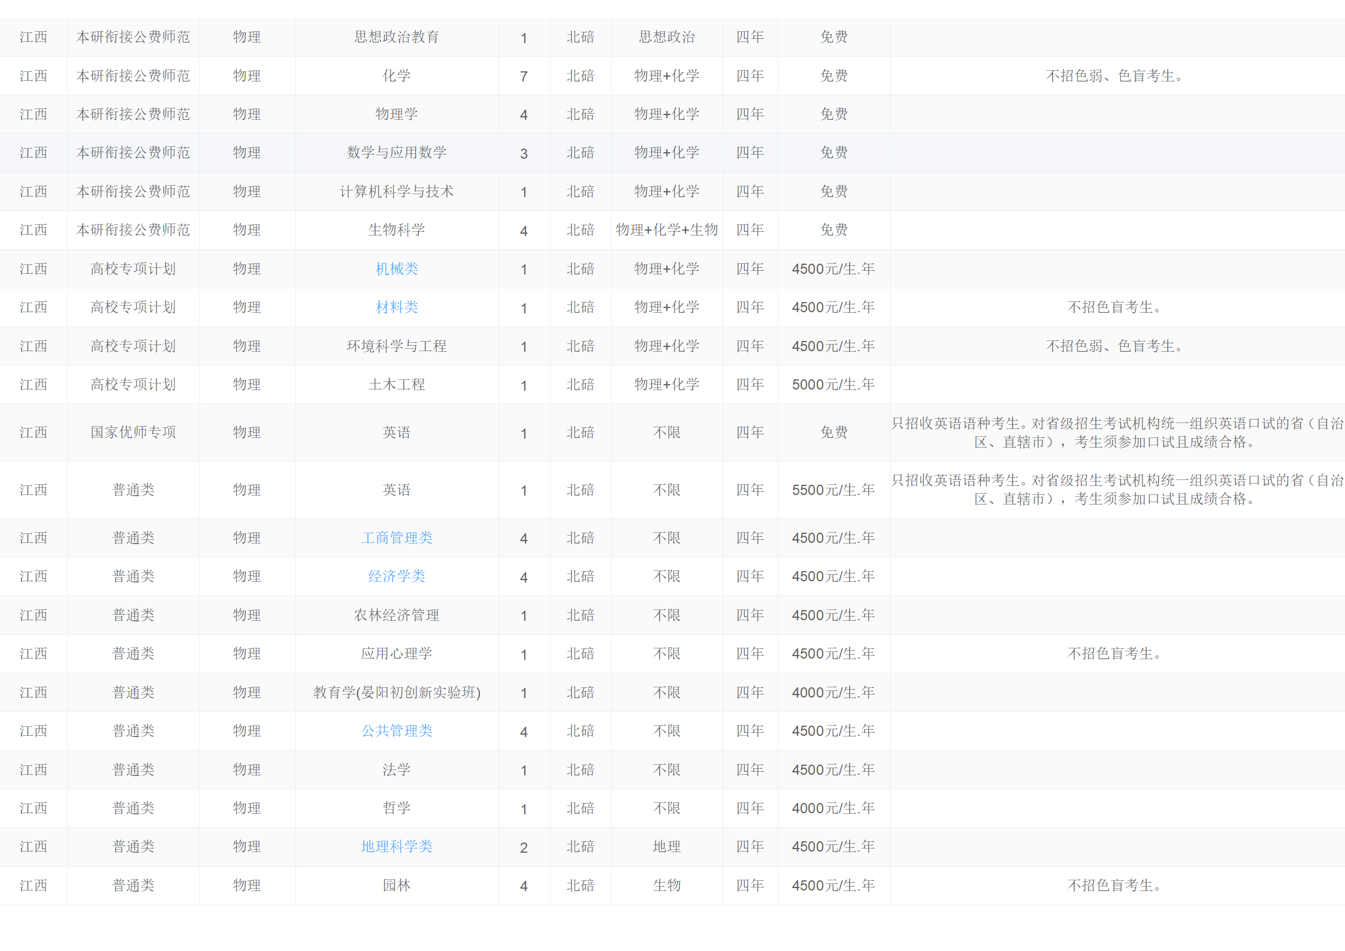The image size is (1345, 951).
Task: Click the 哲学 major cell
Action: pos(397,808)
